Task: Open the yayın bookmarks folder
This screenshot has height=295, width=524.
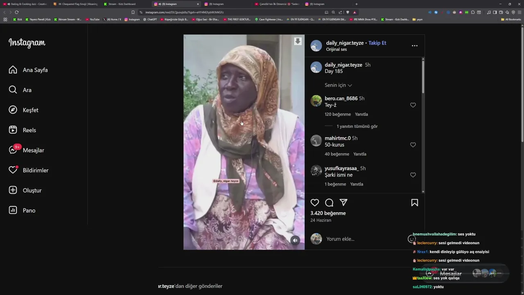Action: [418, 19]
